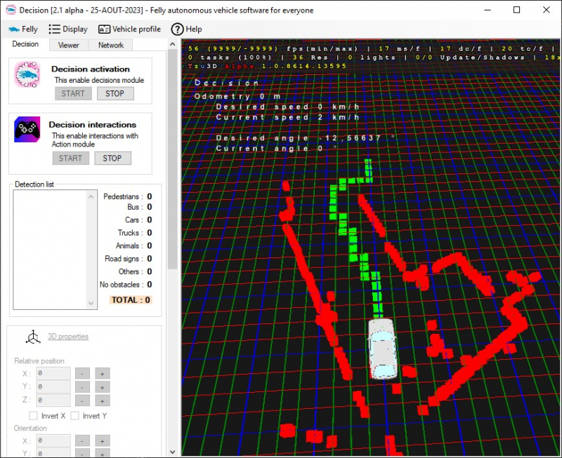Viewport: 562px width, 458px height.
Task: Click the Relative position X input field
Action: tap(53, 373)
